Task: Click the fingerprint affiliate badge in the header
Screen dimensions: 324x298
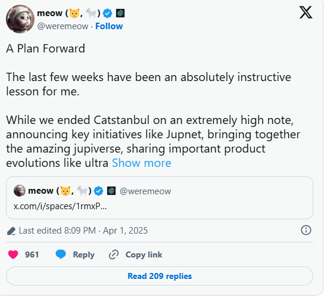Action: pos(120,14)
